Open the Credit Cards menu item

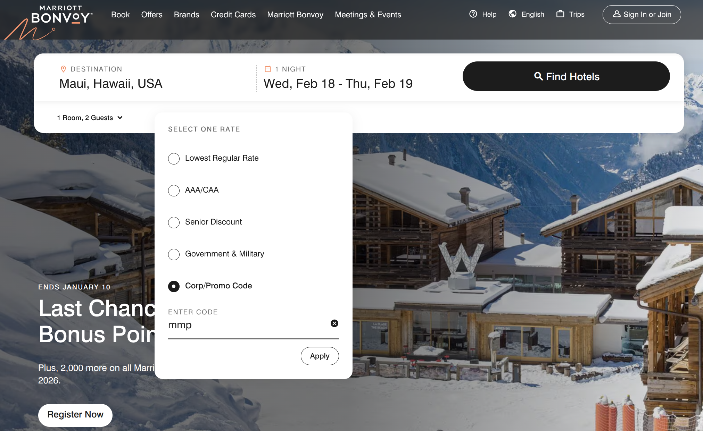(x=233, y=15)
